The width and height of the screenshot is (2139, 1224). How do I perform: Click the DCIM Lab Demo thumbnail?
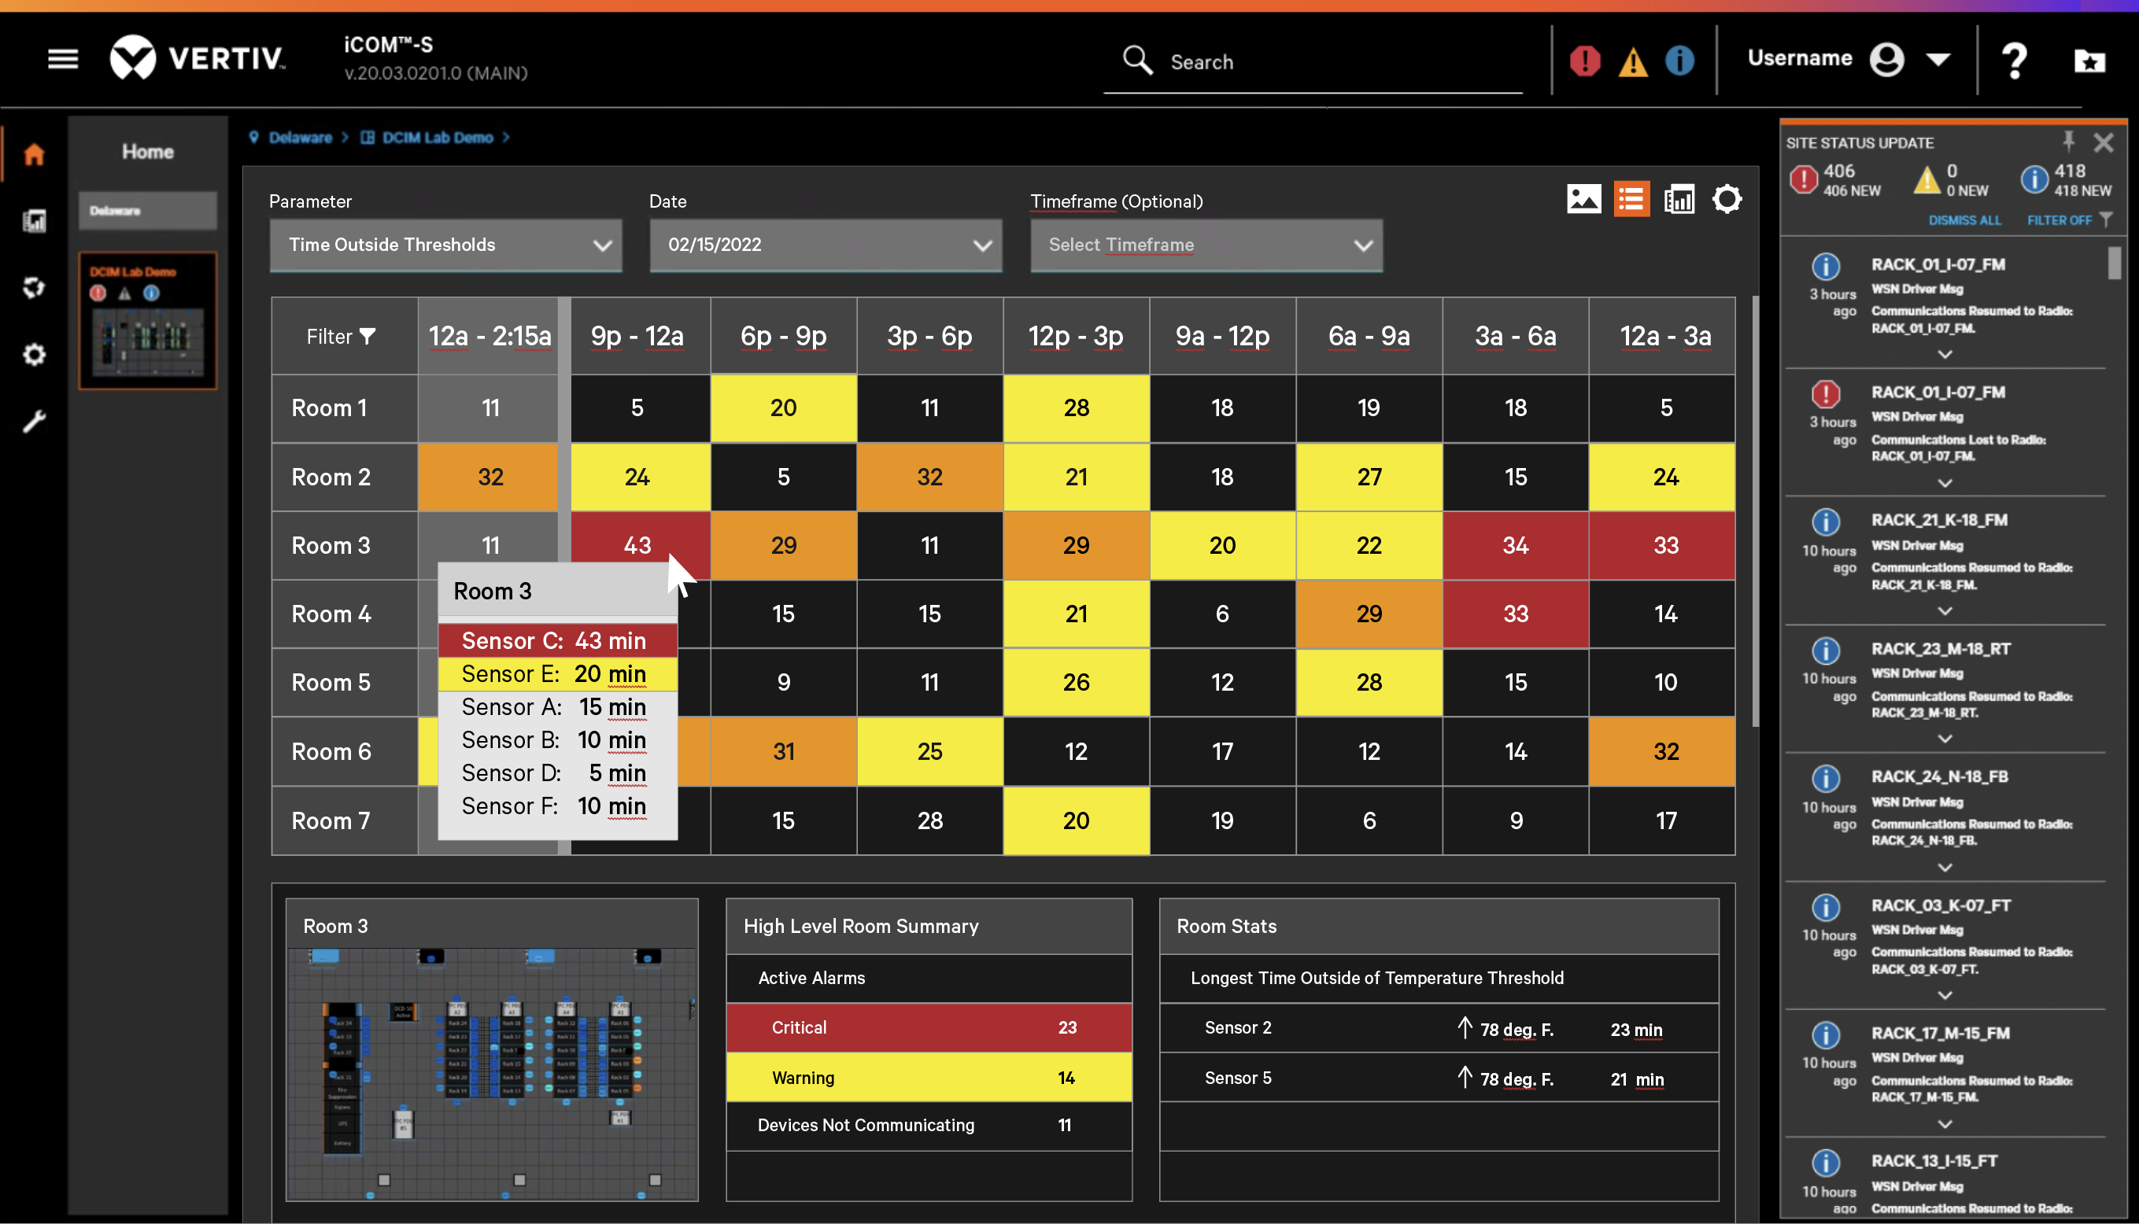pyautogui.click(x=148, y=320)
